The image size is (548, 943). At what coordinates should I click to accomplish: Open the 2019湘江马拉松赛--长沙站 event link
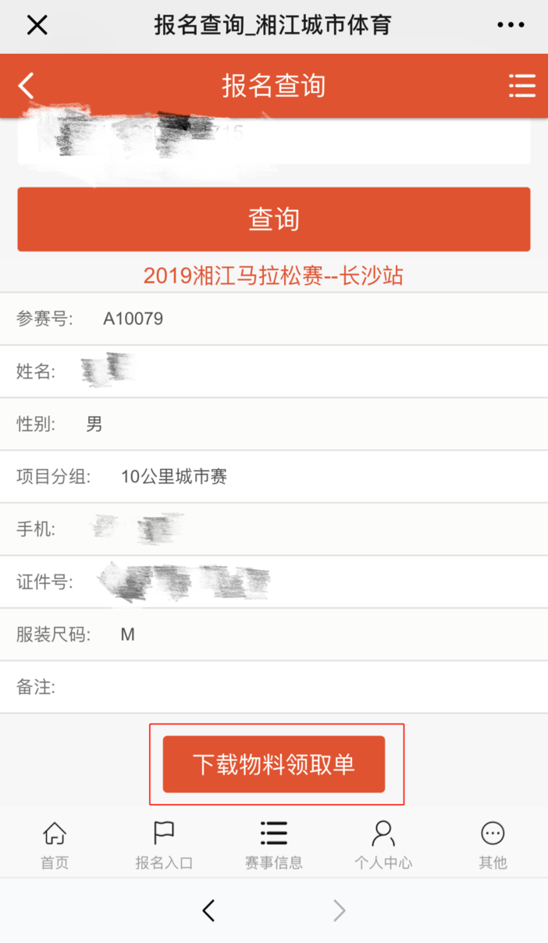274,276
